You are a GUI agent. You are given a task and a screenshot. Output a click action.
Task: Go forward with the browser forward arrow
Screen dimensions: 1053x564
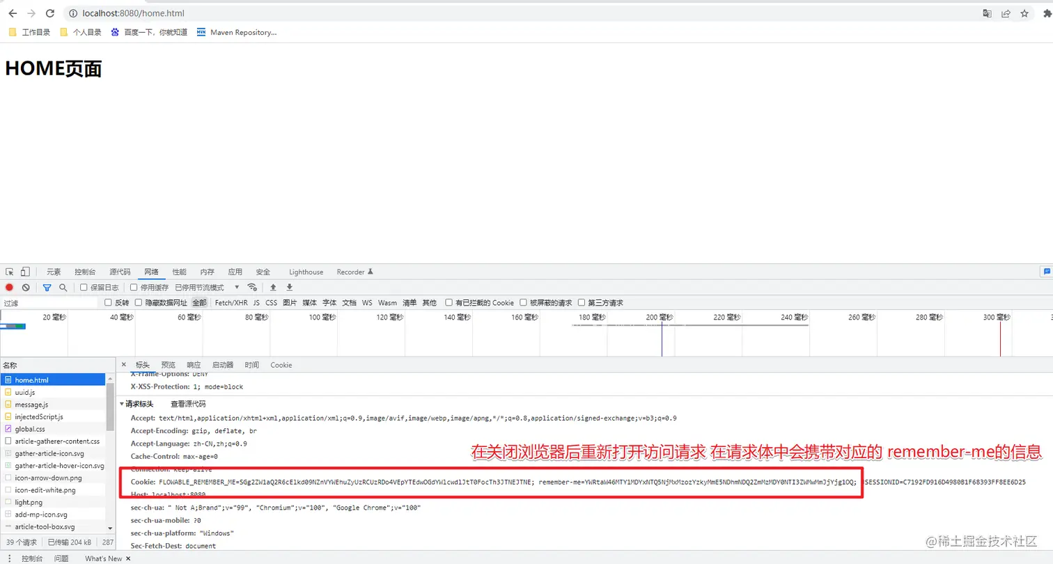click(31, 13)
